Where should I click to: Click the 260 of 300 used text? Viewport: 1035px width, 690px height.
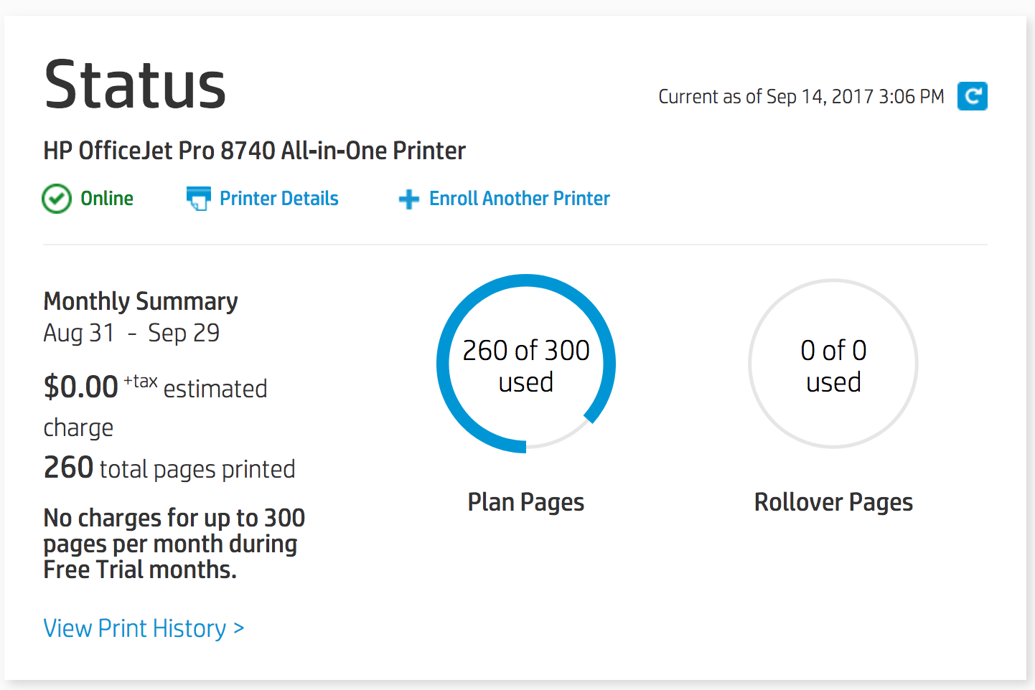526,366
